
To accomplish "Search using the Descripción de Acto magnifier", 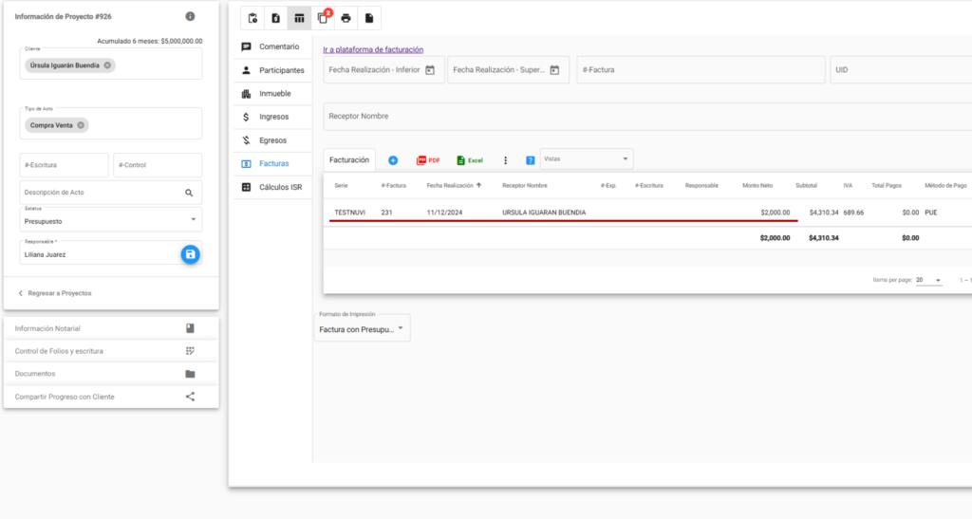I will click(x=189, y=193).
